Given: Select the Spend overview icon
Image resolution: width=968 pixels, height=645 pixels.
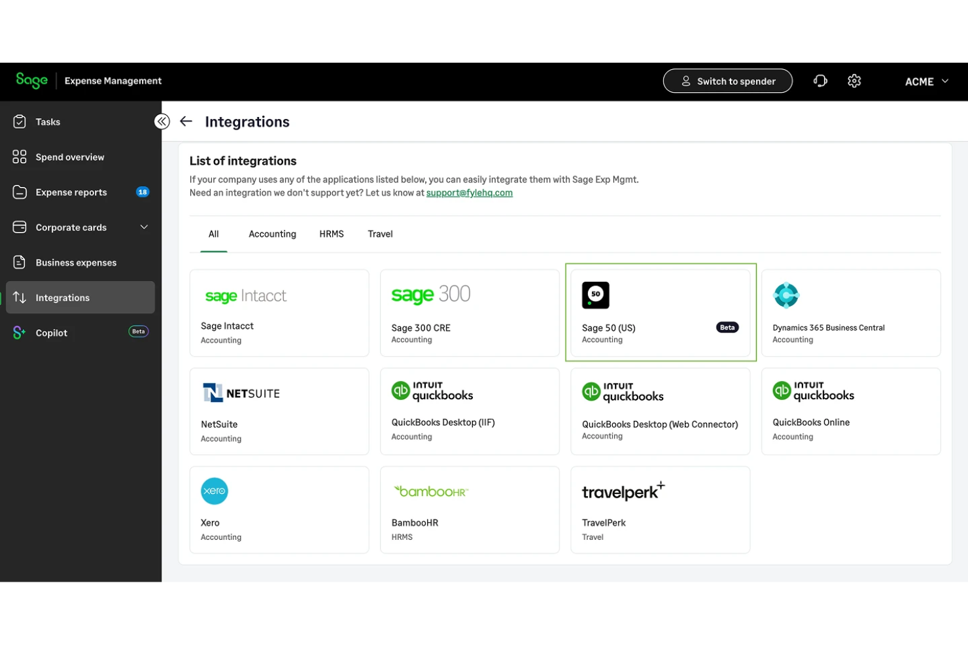Looking at the screenshot, I should (x=20, y=157).
